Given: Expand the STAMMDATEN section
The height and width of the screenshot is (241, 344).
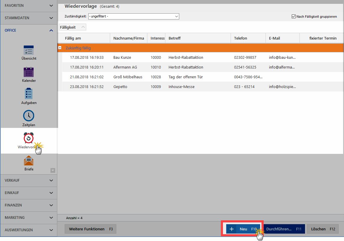Looking at the screenshot, I should coord(29,18).
